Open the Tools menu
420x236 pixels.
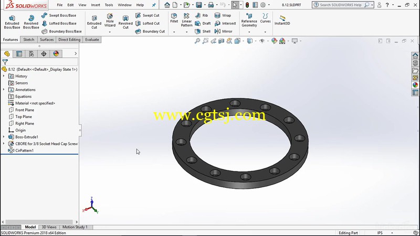[109, 5]
